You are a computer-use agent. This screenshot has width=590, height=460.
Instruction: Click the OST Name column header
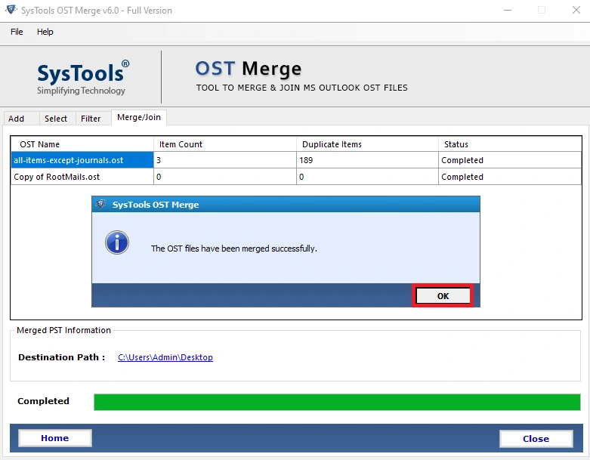tap(82, 144)
